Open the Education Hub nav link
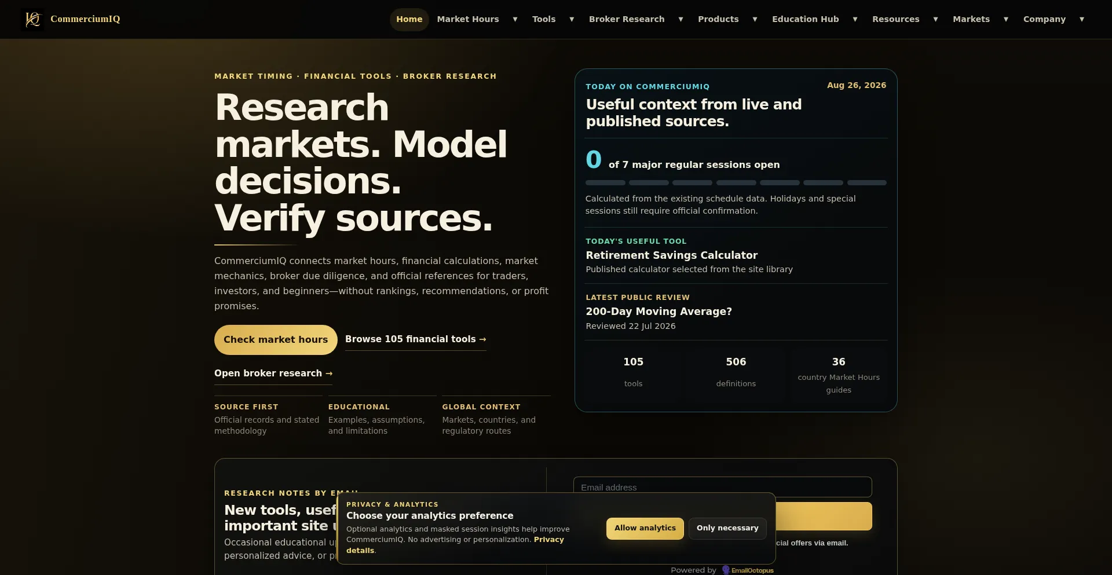The width and height of the screenshot is (1112, 575). [x=805, y=19]
